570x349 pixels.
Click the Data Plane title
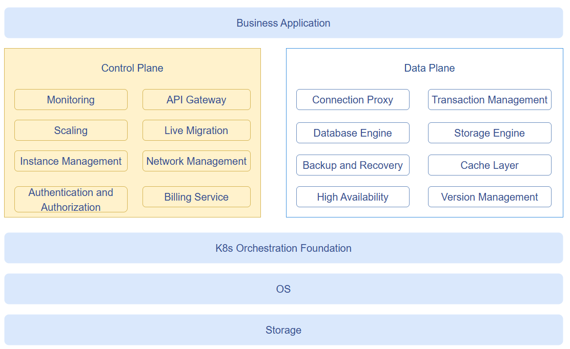(x=430, y=68)
